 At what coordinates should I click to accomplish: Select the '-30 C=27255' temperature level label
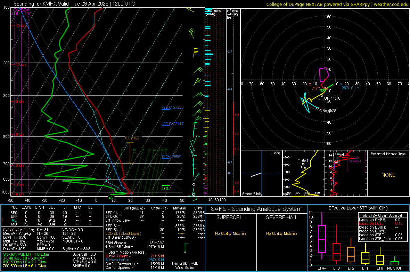(173, 107)
